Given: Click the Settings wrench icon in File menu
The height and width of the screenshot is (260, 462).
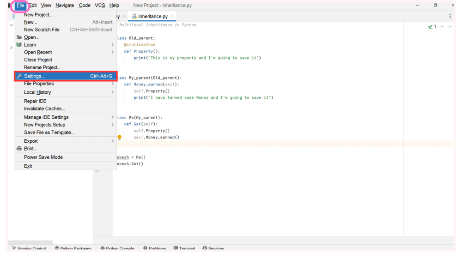Looking at the screenshot, I should click(x=19, y=76).
